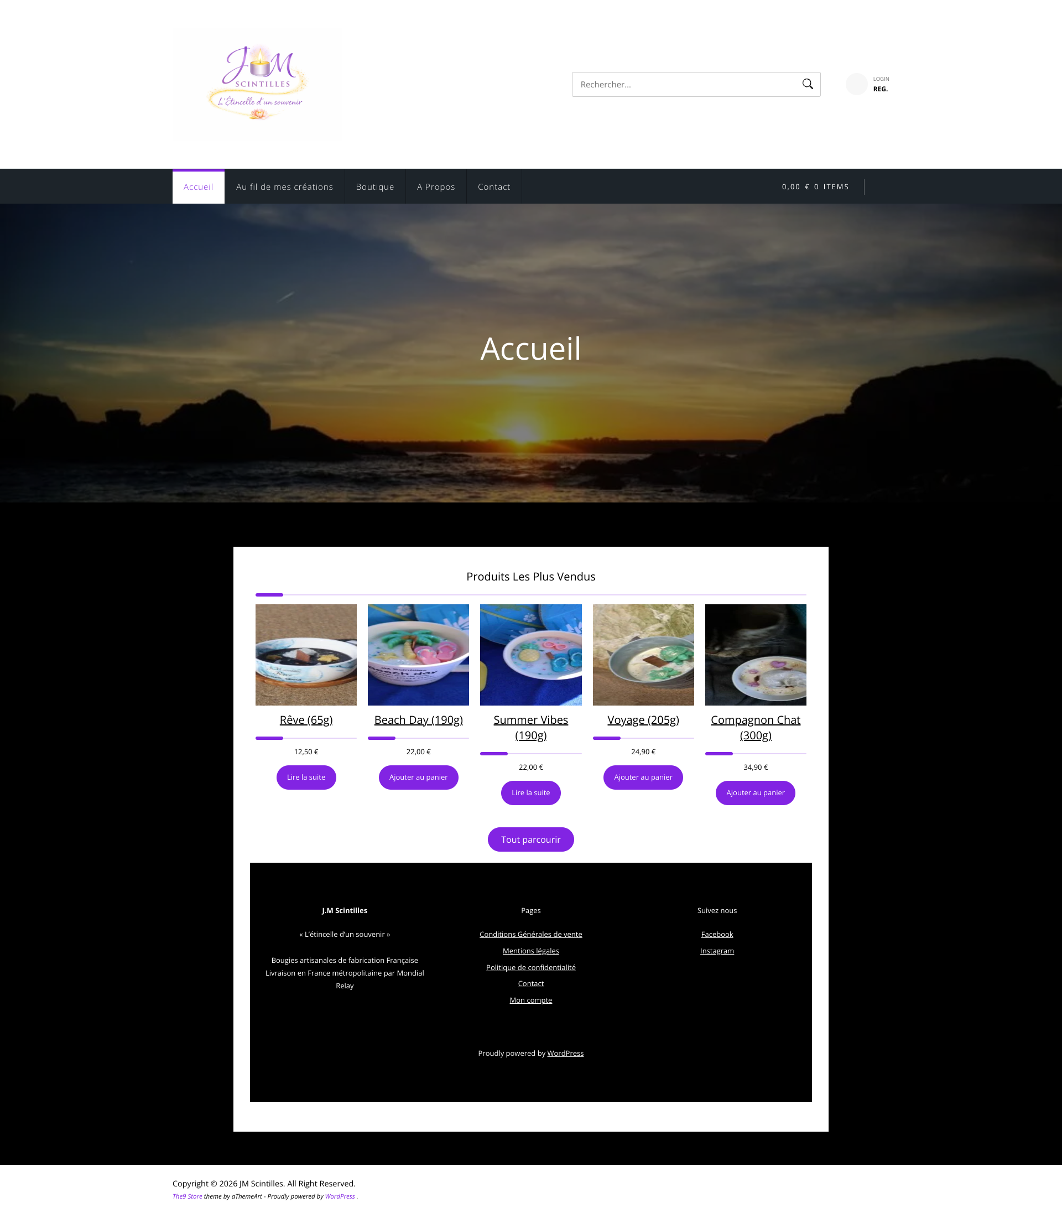This screenshot has width=1062, height=1213.
Task: Open the Voyage (205g) product image
Action: [643, 655]
